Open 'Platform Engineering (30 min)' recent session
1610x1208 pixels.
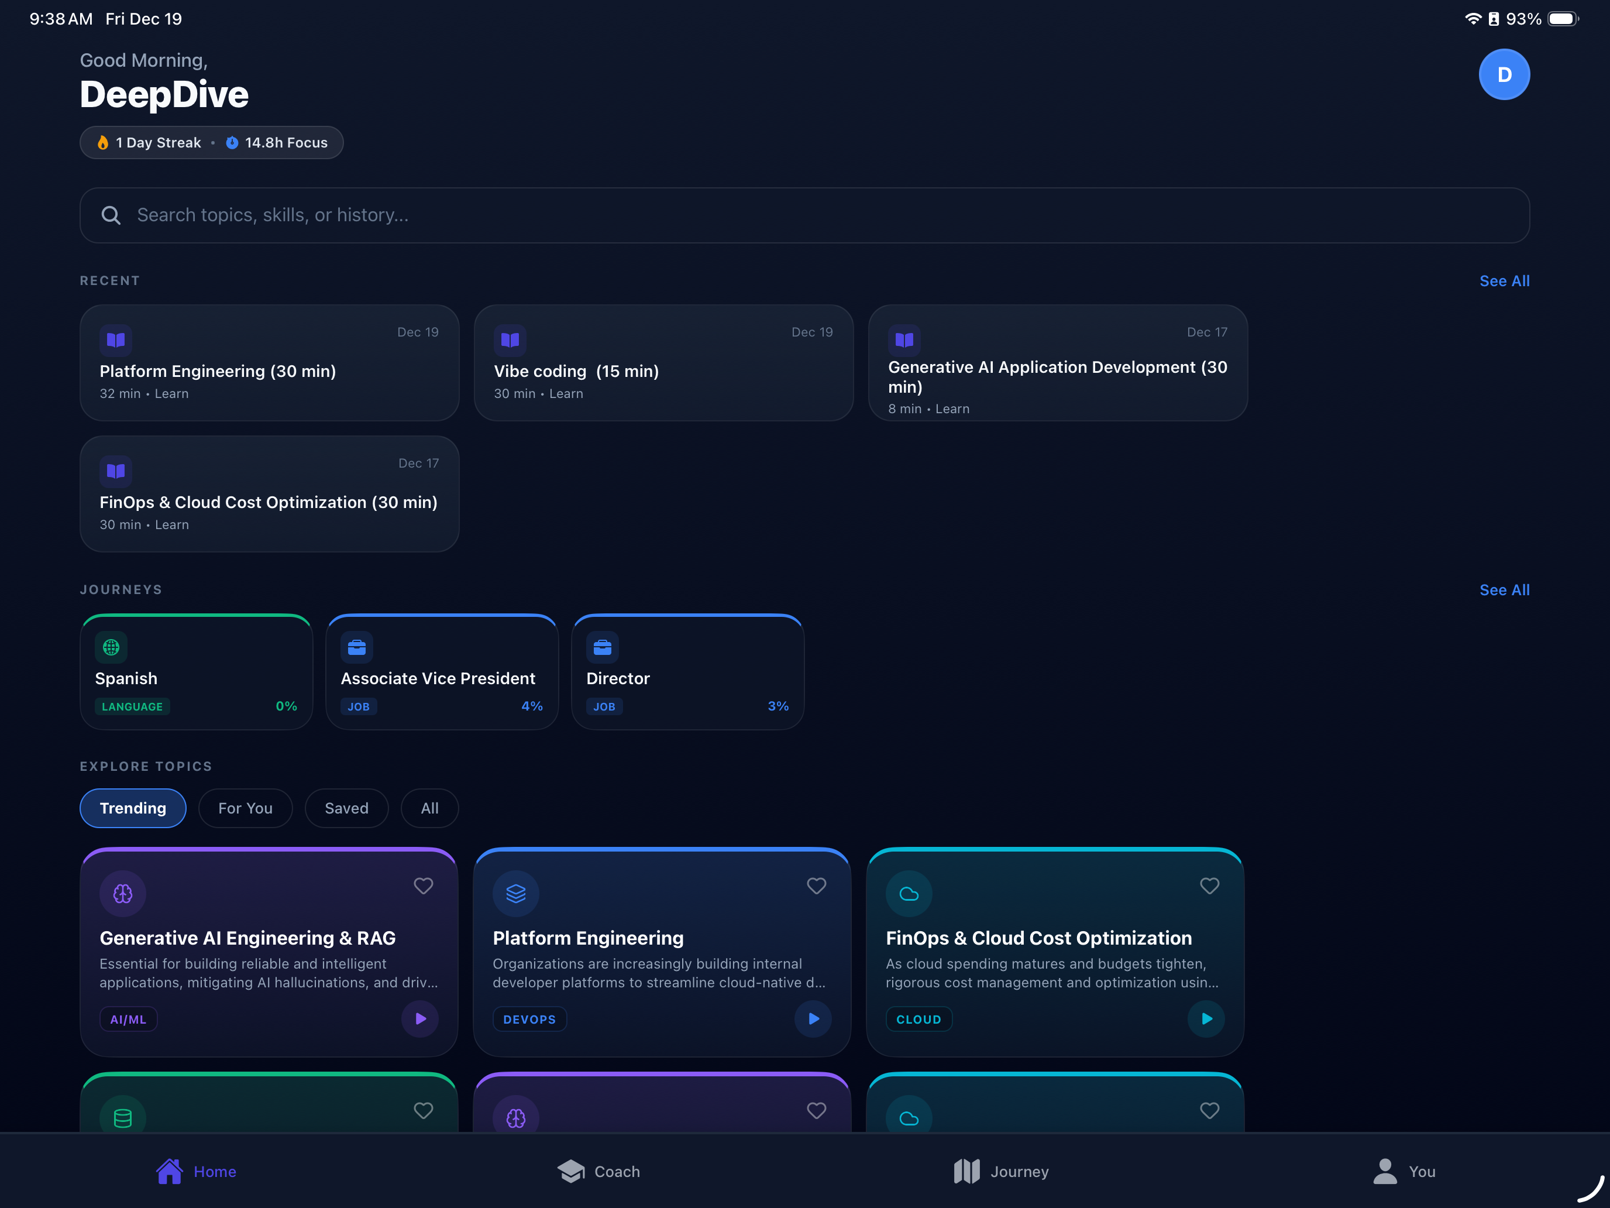[x=269, y=363]
